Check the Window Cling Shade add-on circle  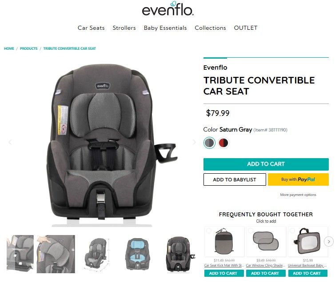251,231
